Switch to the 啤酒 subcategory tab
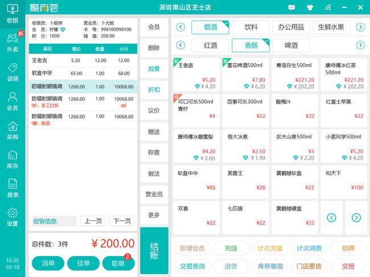Image resolution: width=370 pixels, height=277 pixels. [x=291, y=45]
